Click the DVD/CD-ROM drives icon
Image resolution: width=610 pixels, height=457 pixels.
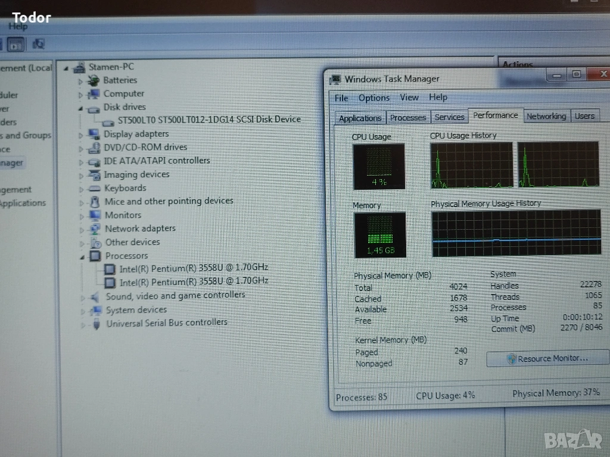94,148
